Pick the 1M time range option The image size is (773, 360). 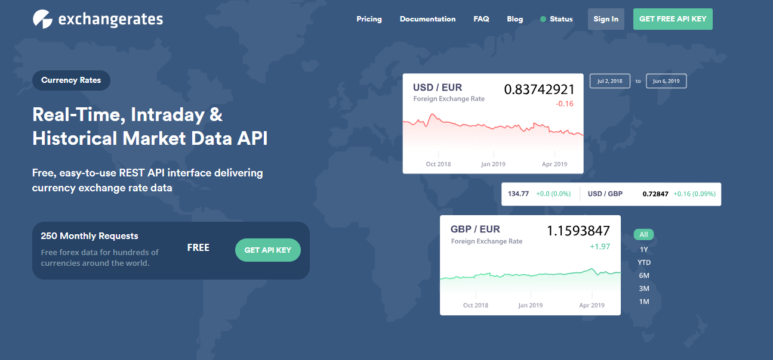643,302
